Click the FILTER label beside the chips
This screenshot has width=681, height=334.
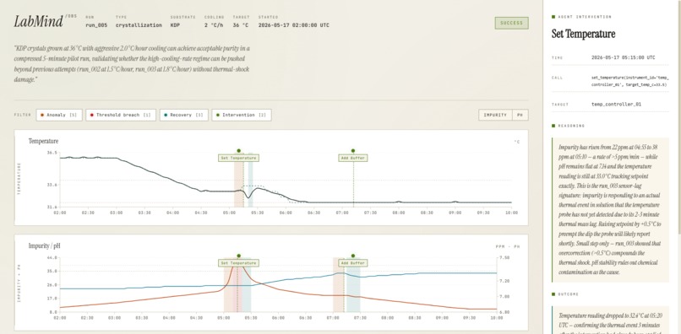point(23,115)
